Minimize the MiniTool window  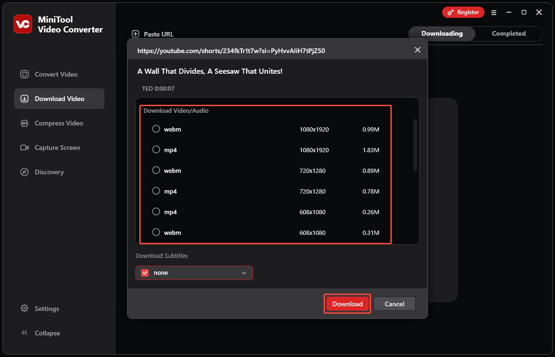[x=508, y=12]
